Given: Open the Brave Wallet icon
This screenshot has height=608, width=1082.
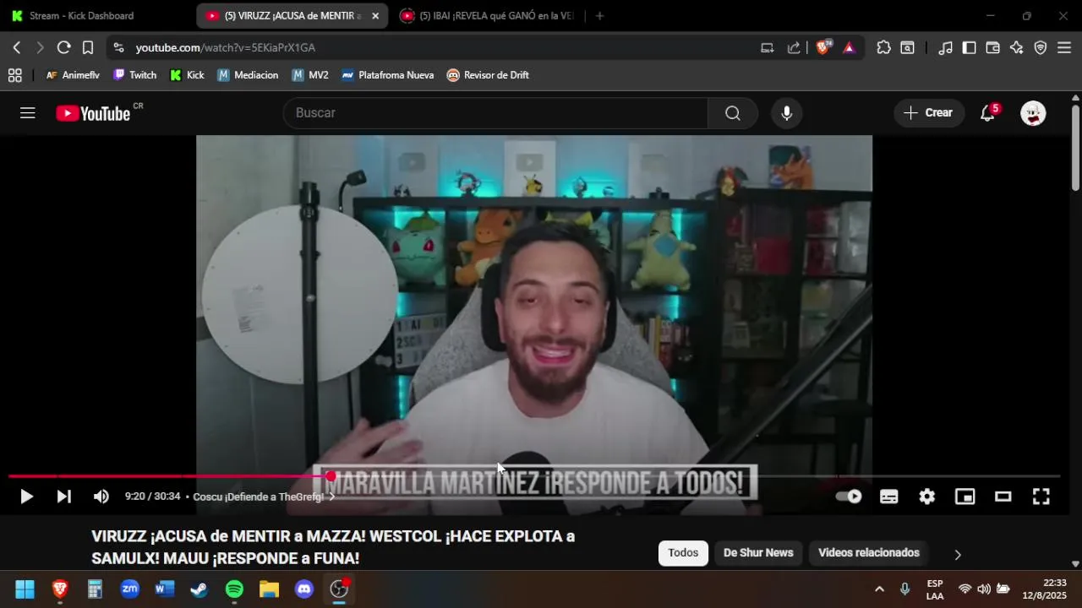Looking at the screenshot, I should click(993, 48).
